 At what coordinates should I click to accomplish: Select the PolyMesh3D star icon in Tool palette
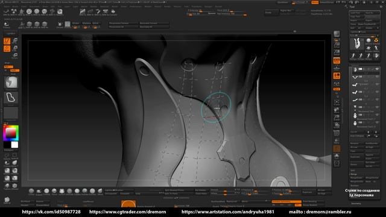[369, 48]
